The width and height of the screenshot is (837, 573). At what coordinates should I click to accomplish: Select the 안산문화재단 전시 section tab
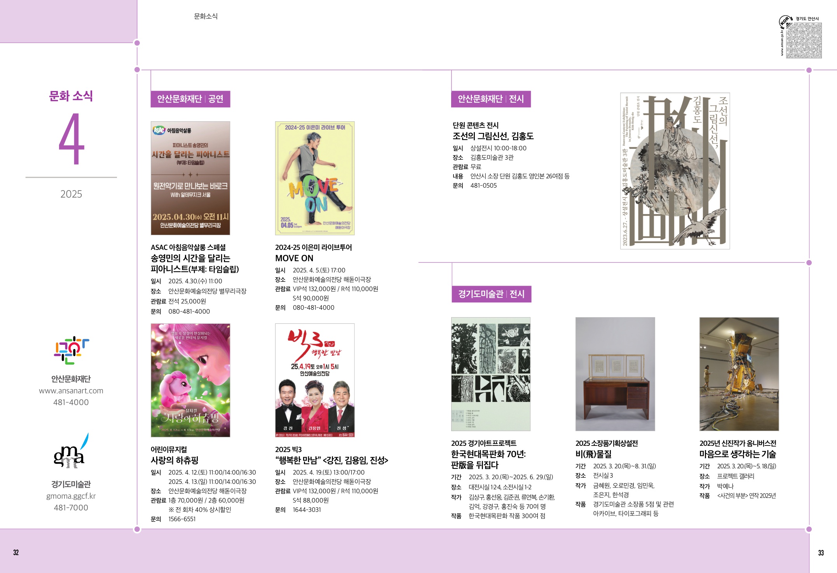[491, 99]
